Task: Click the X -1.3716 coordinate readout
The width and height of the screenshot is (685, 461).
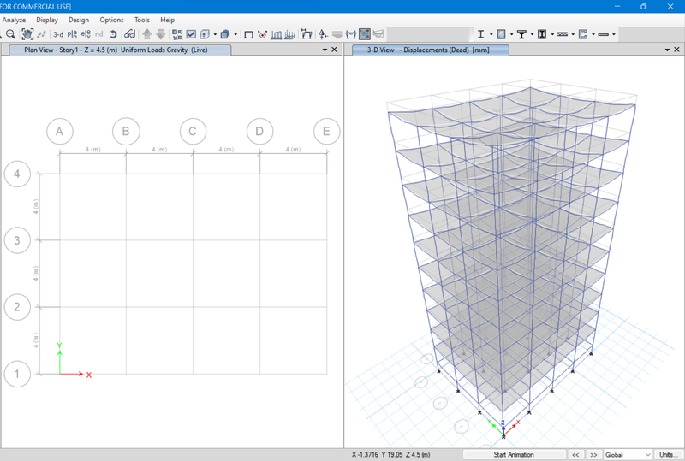Action: click(365, 454)
